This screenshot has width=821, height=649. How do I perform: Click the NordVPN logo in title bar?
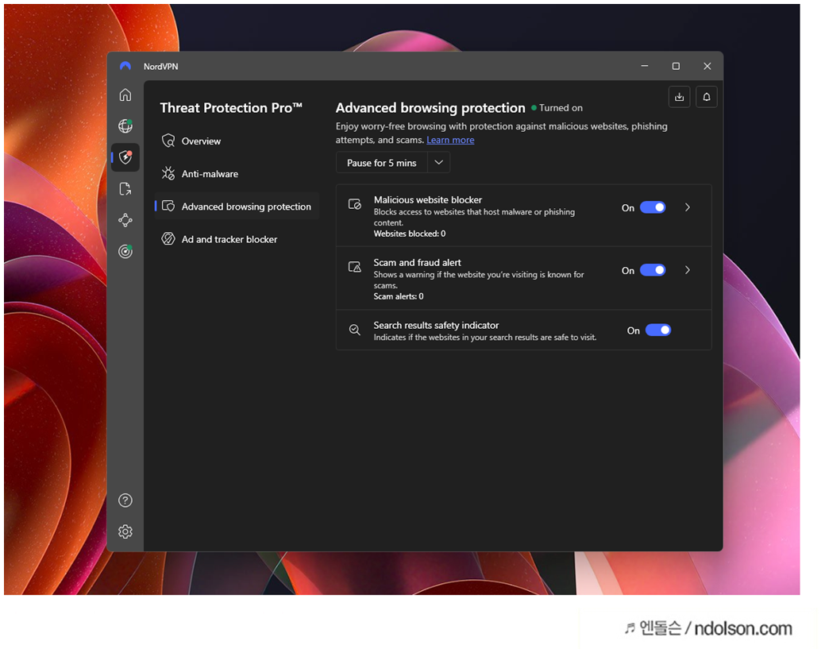[x=125, y=66]
